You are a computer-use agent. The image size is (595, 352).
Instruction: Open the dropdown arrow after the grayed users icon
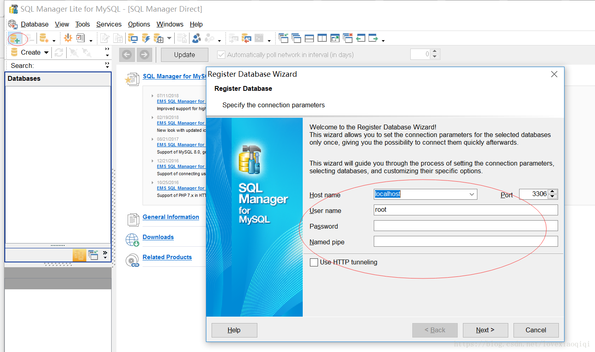(219, 41)
